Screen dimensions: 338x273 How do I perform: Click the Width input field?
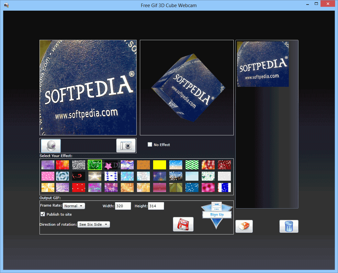[123, 206]
